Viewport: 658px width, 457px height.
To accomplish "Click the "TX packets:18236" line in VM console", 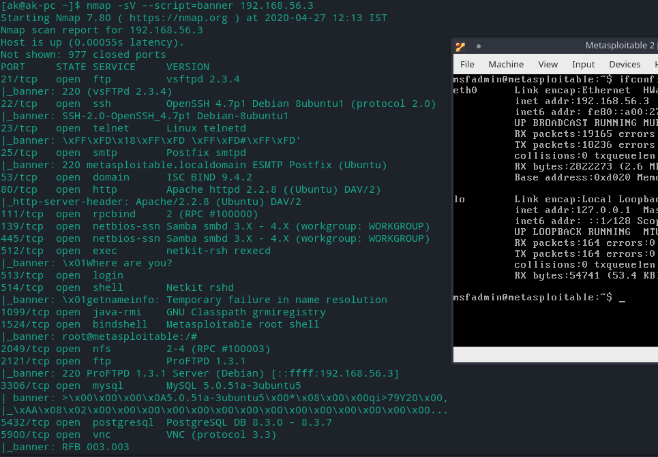I will pyautogui.click(x=586, y=144).
